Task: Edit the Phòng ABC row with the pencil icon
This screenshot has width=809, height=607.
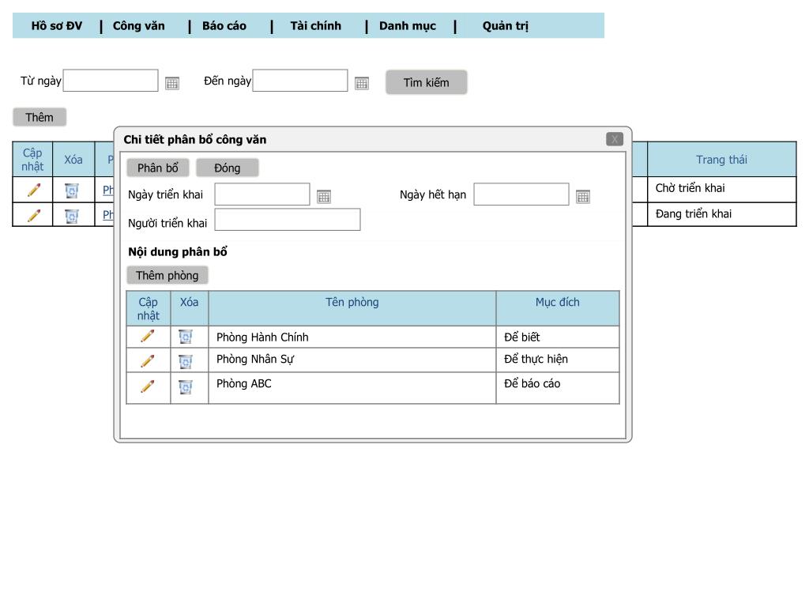Action: pos(148,386)
